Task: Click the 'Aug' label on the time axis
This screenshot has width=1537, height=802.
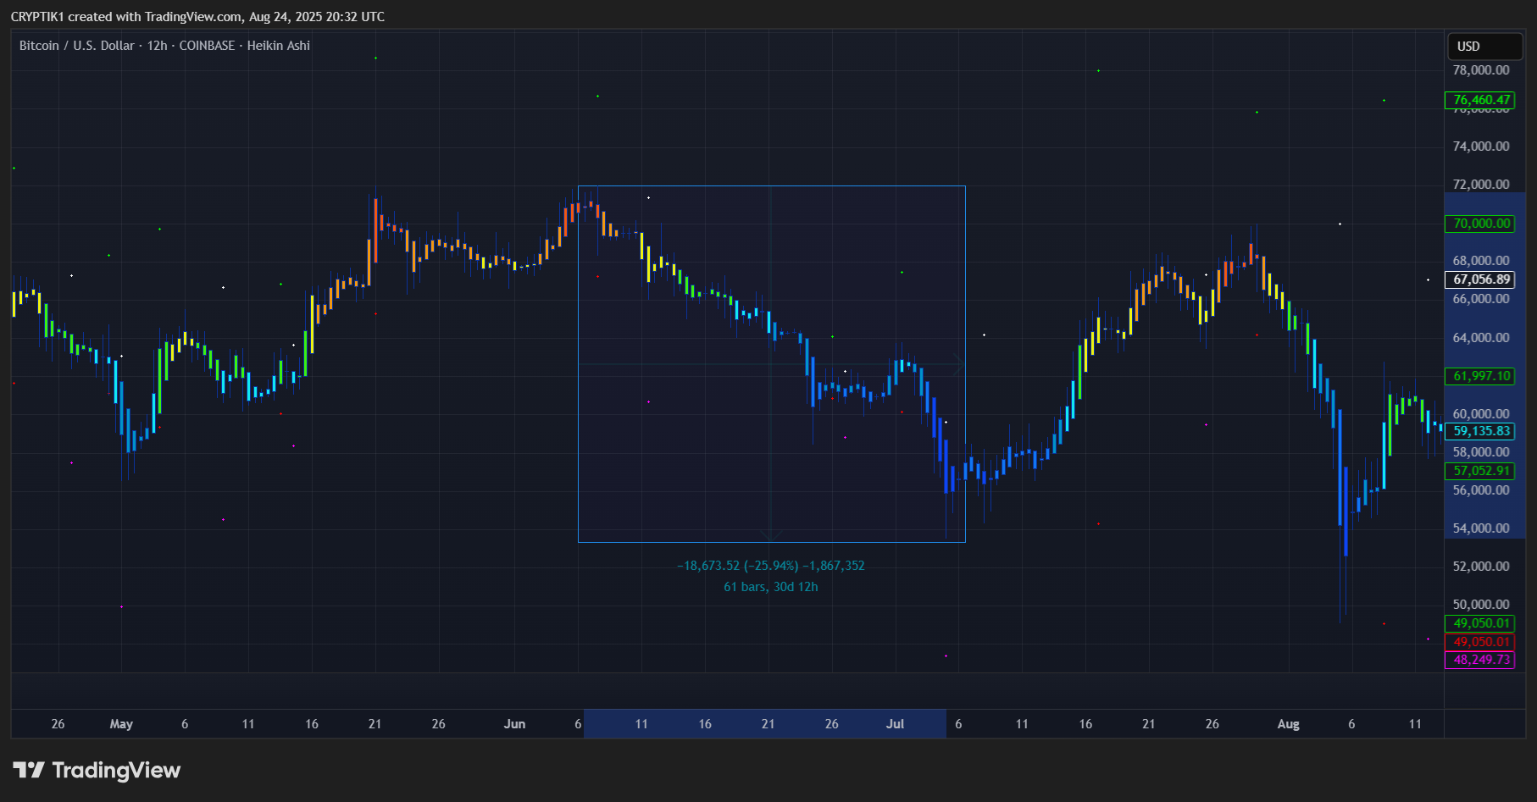Action: [1288, 724]
